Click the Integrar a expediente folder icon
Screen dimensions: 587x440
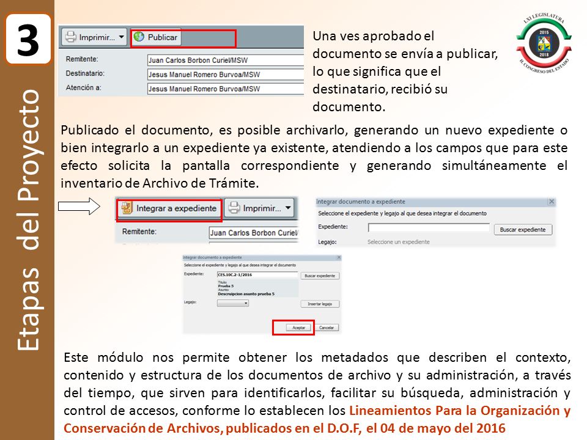click(x=127, y=208)
